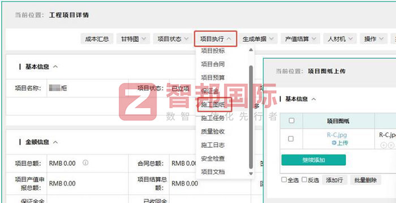Enable the 全选 checkbox

tap(284, 179)
